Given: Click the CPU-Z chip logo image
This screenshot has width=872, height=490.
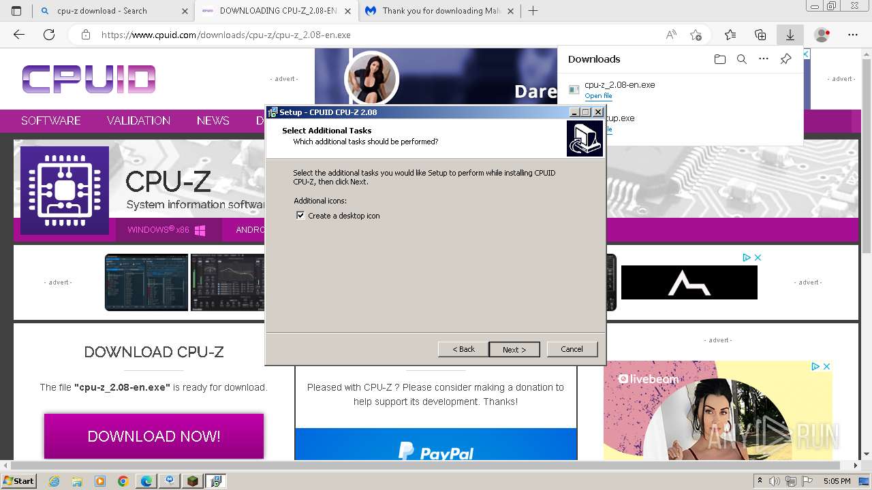Looking at the screenshot, I should (x=65, y=191).
